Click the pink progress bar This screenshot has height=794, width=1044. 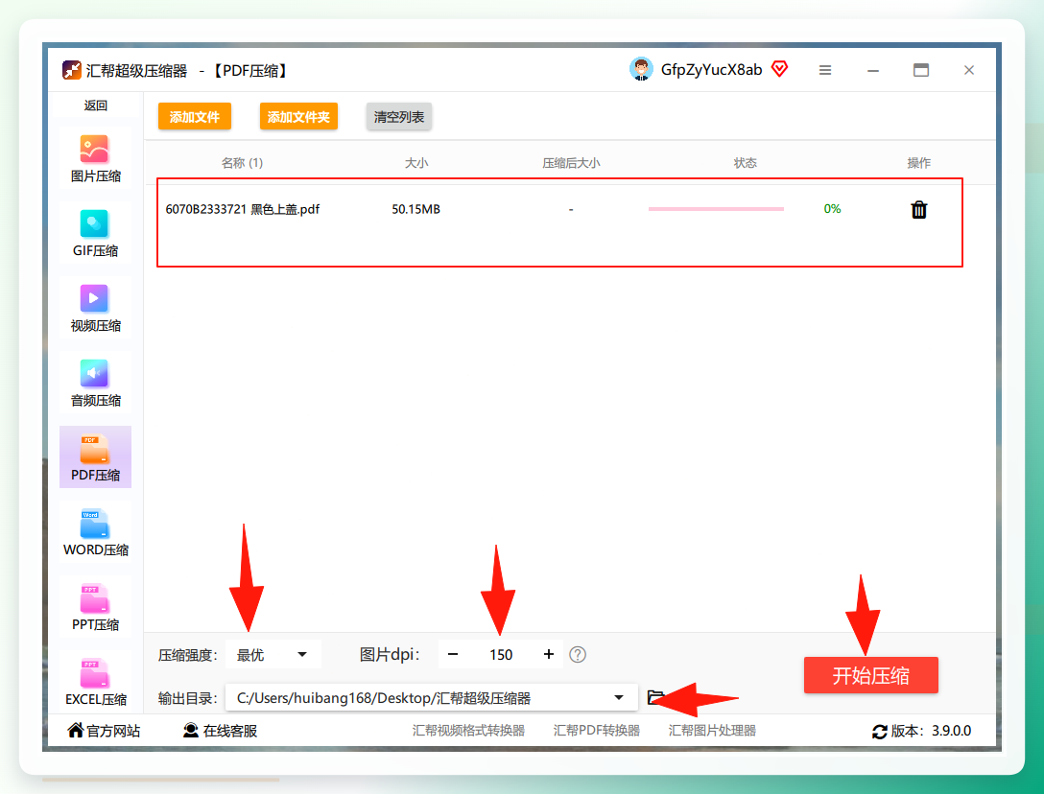tap(717, 209)
